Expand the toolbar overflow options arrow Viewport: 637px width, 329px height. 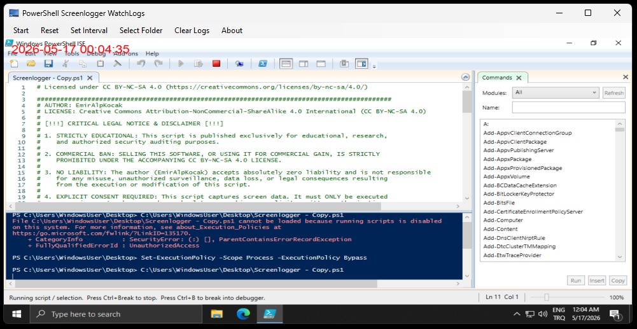pyautogui.click(x=374, y=66)
